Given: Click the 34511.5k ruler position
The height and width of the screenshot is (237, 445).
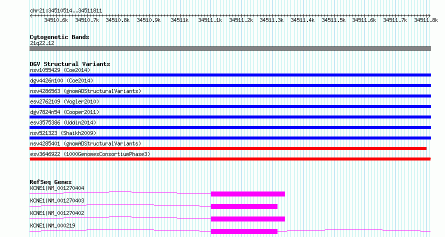Looking at the screenshot, I should [x=334, y=20].
